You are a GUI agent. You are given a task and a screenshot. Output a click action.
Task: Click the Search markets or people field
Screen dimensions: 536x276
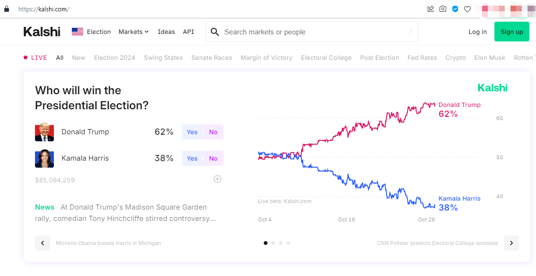tap(312, 32)
